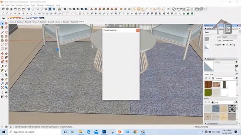Open the Extensions menu
Viewport: 241px width, 135px height.
point(50,5)
